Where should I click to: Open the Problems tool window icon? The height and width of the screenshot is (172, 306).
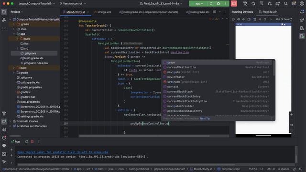coord(4,138)
